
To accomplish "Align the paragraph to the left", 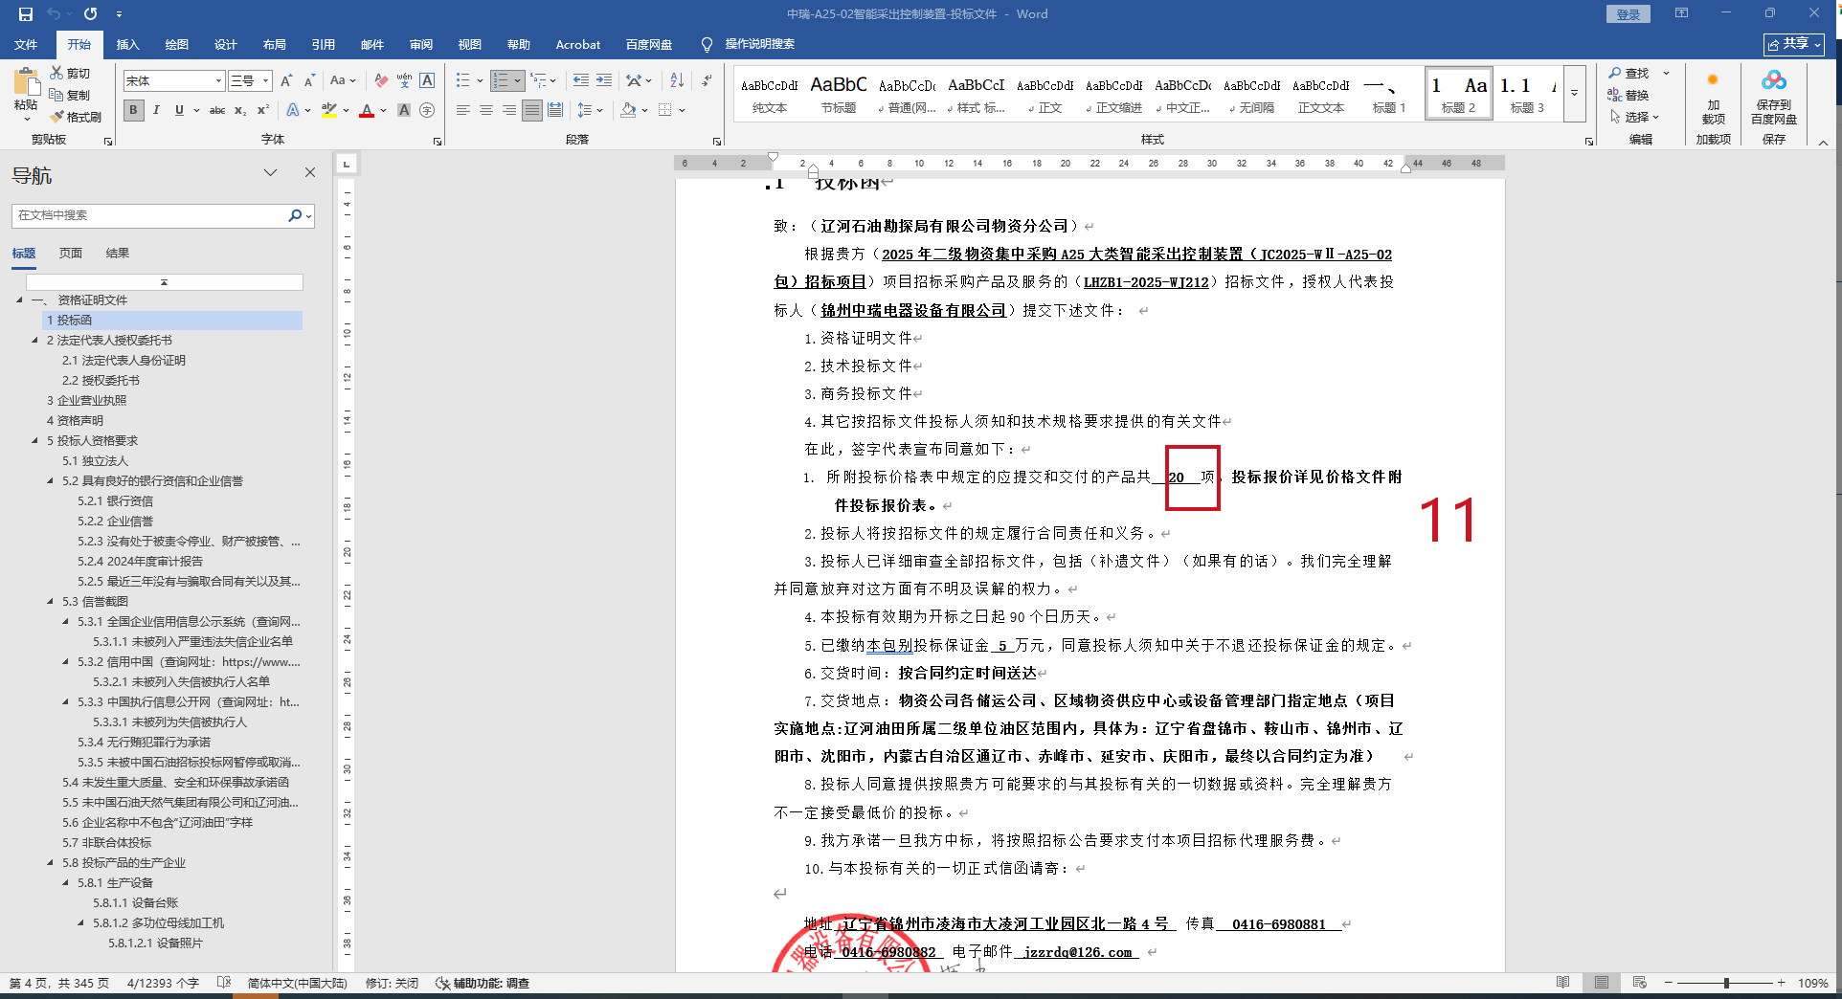I will [x=463, y=111].
